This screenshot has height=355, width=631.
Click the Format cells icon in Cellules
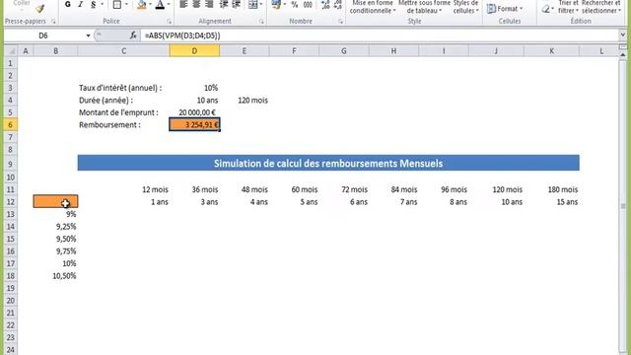point(491,9)
